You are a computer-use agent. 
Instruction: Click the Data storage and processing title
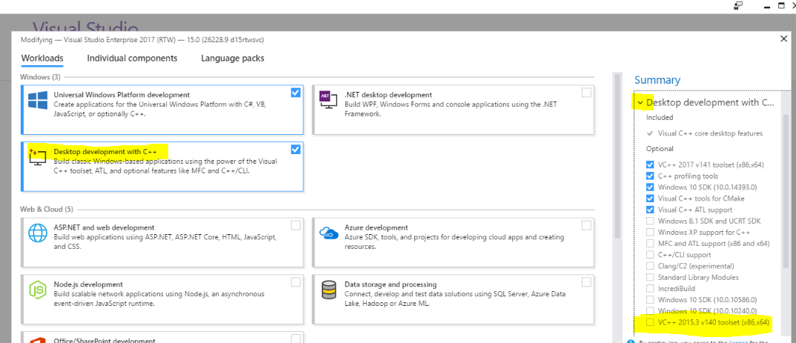[391, 284]
